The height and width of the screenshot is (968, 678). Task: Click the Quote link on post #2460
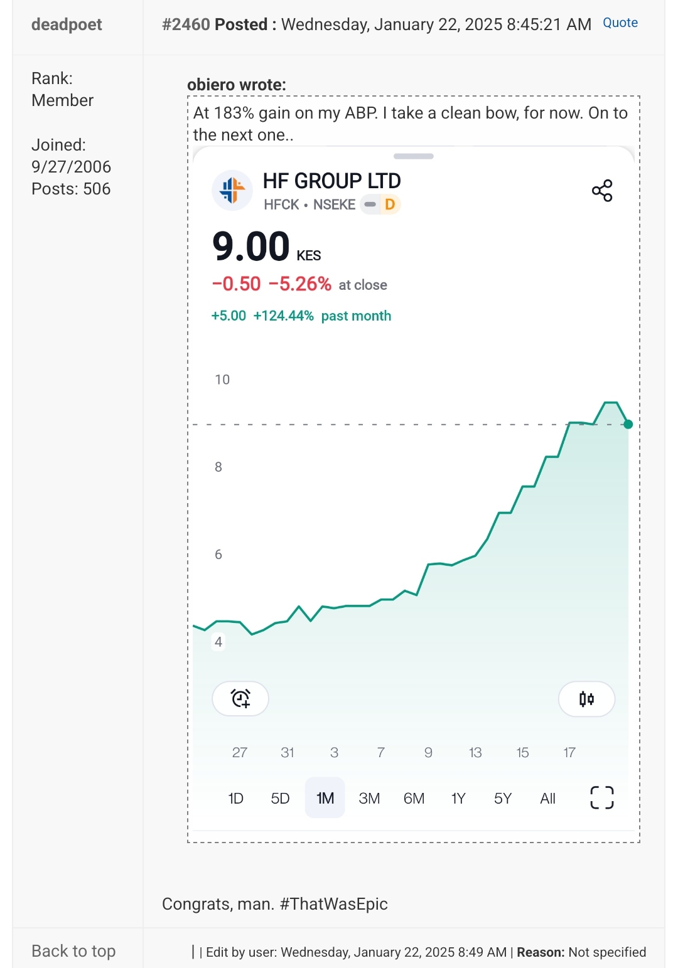620,23
